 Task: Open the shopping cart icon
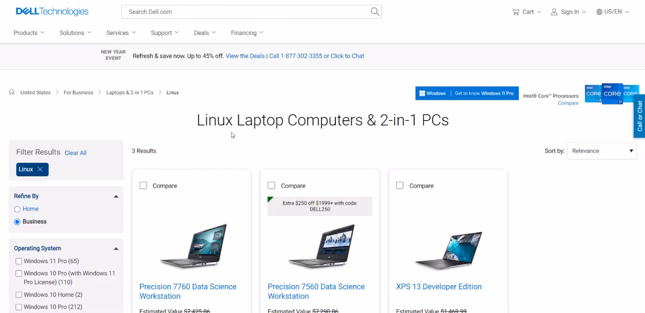coord(516,12)
